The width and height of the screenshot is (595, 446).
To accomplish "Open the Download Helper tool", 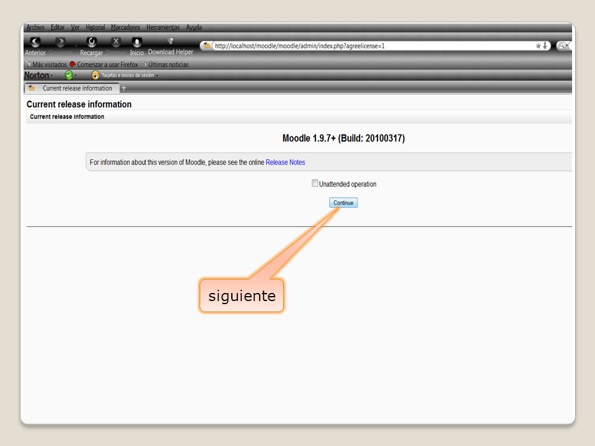I will click(170, 46).
